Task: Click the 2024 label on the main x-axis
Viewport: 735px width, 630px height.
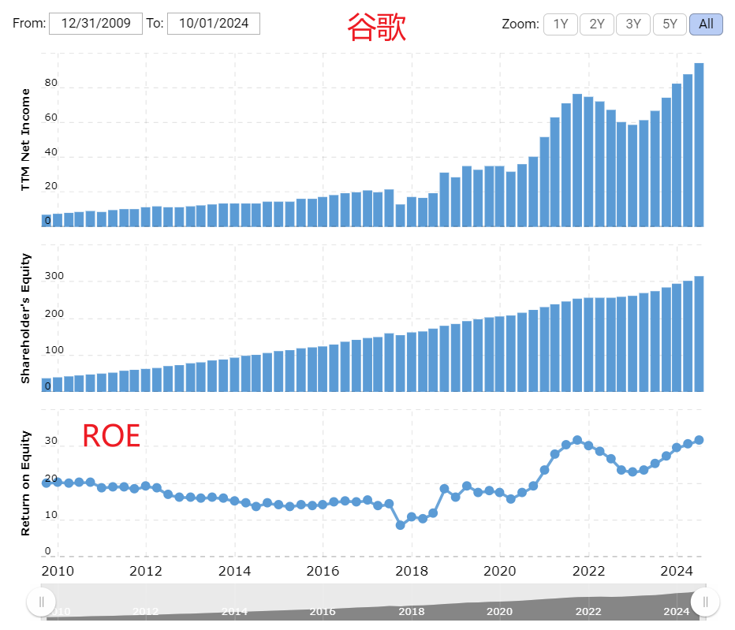Action: (x=677, y=571)
